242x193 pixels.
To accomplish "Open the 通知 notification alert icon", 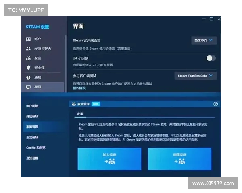I will click(28, 78).
